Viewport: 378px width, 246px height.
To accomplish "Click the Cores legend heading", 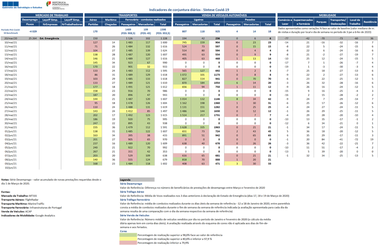I will [123, 231].
